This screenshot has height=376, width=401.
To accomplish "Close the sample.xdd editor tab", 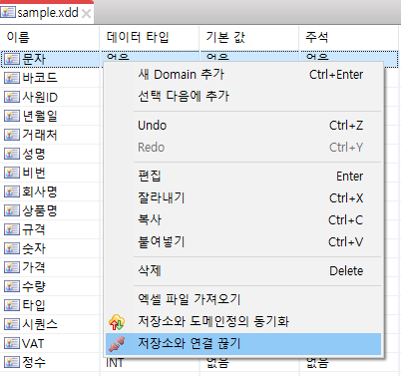I will pyautogui.click(x=87, y=14).
